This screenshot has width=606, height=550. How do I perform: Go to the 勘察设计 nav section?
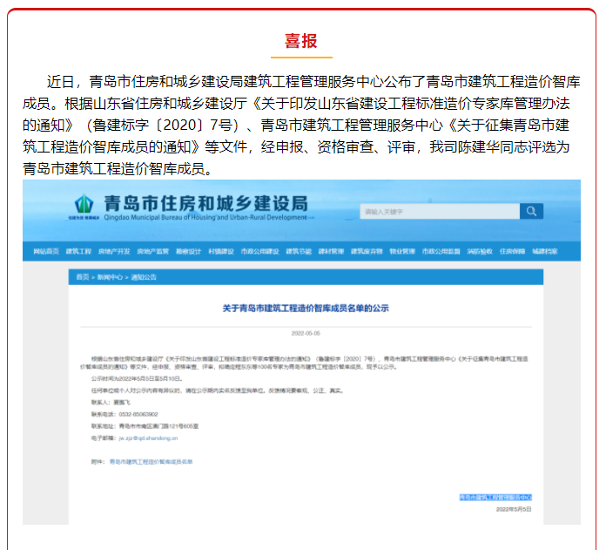pos(189,252)
